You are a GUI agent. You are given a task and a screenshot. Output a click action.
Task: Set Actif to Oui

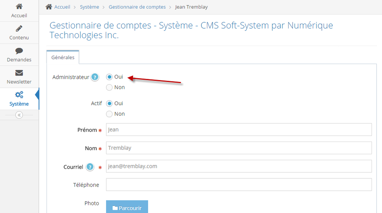110,103
